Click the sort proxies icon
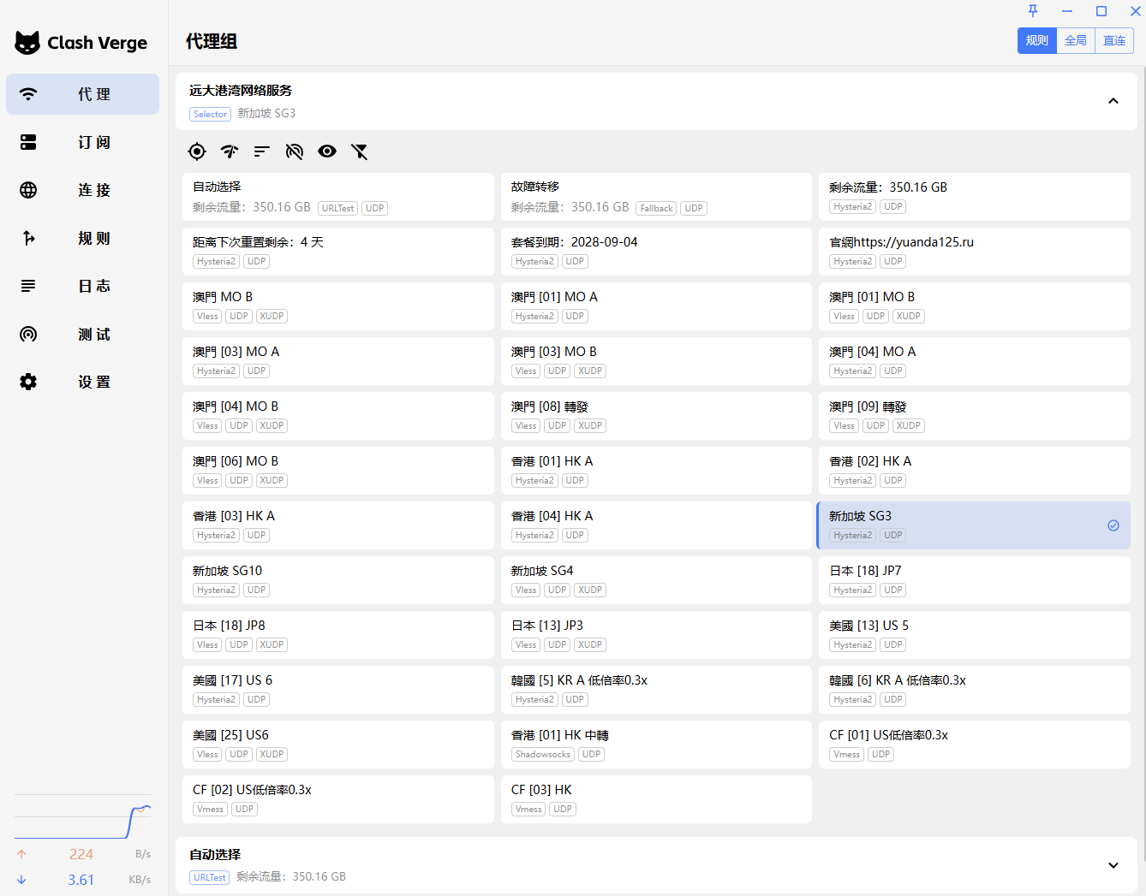 pos(262,151)
